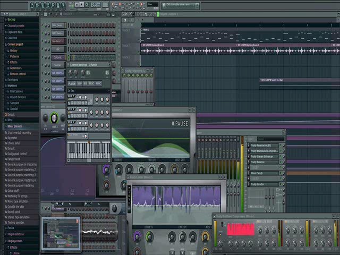This screenshot has width=340, height=255.
Task: Select the Big metal mixer preset
Action: pos(12,138)
